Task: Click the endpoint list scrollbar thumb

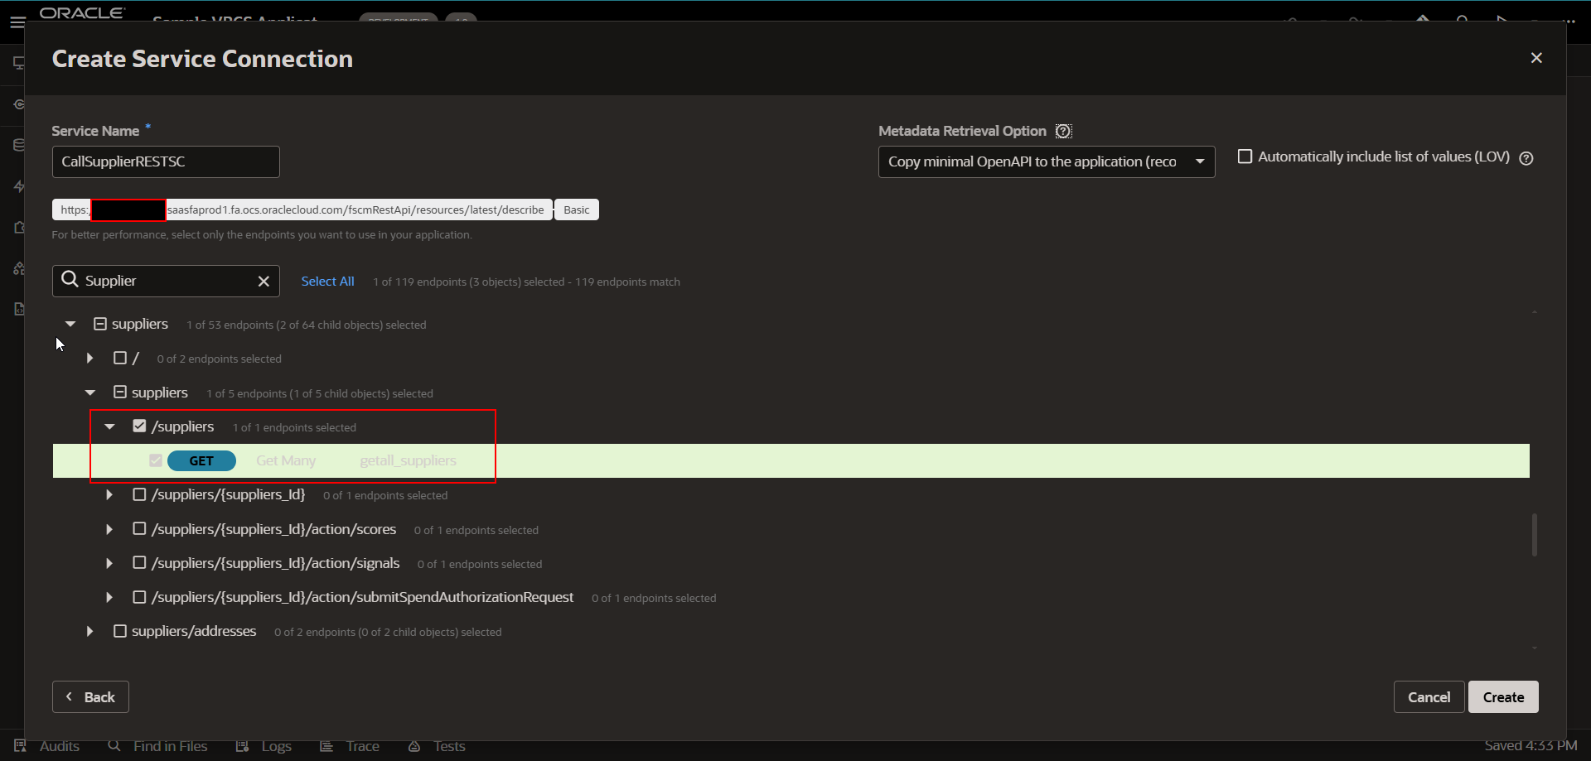Action: coord(1535,535)
